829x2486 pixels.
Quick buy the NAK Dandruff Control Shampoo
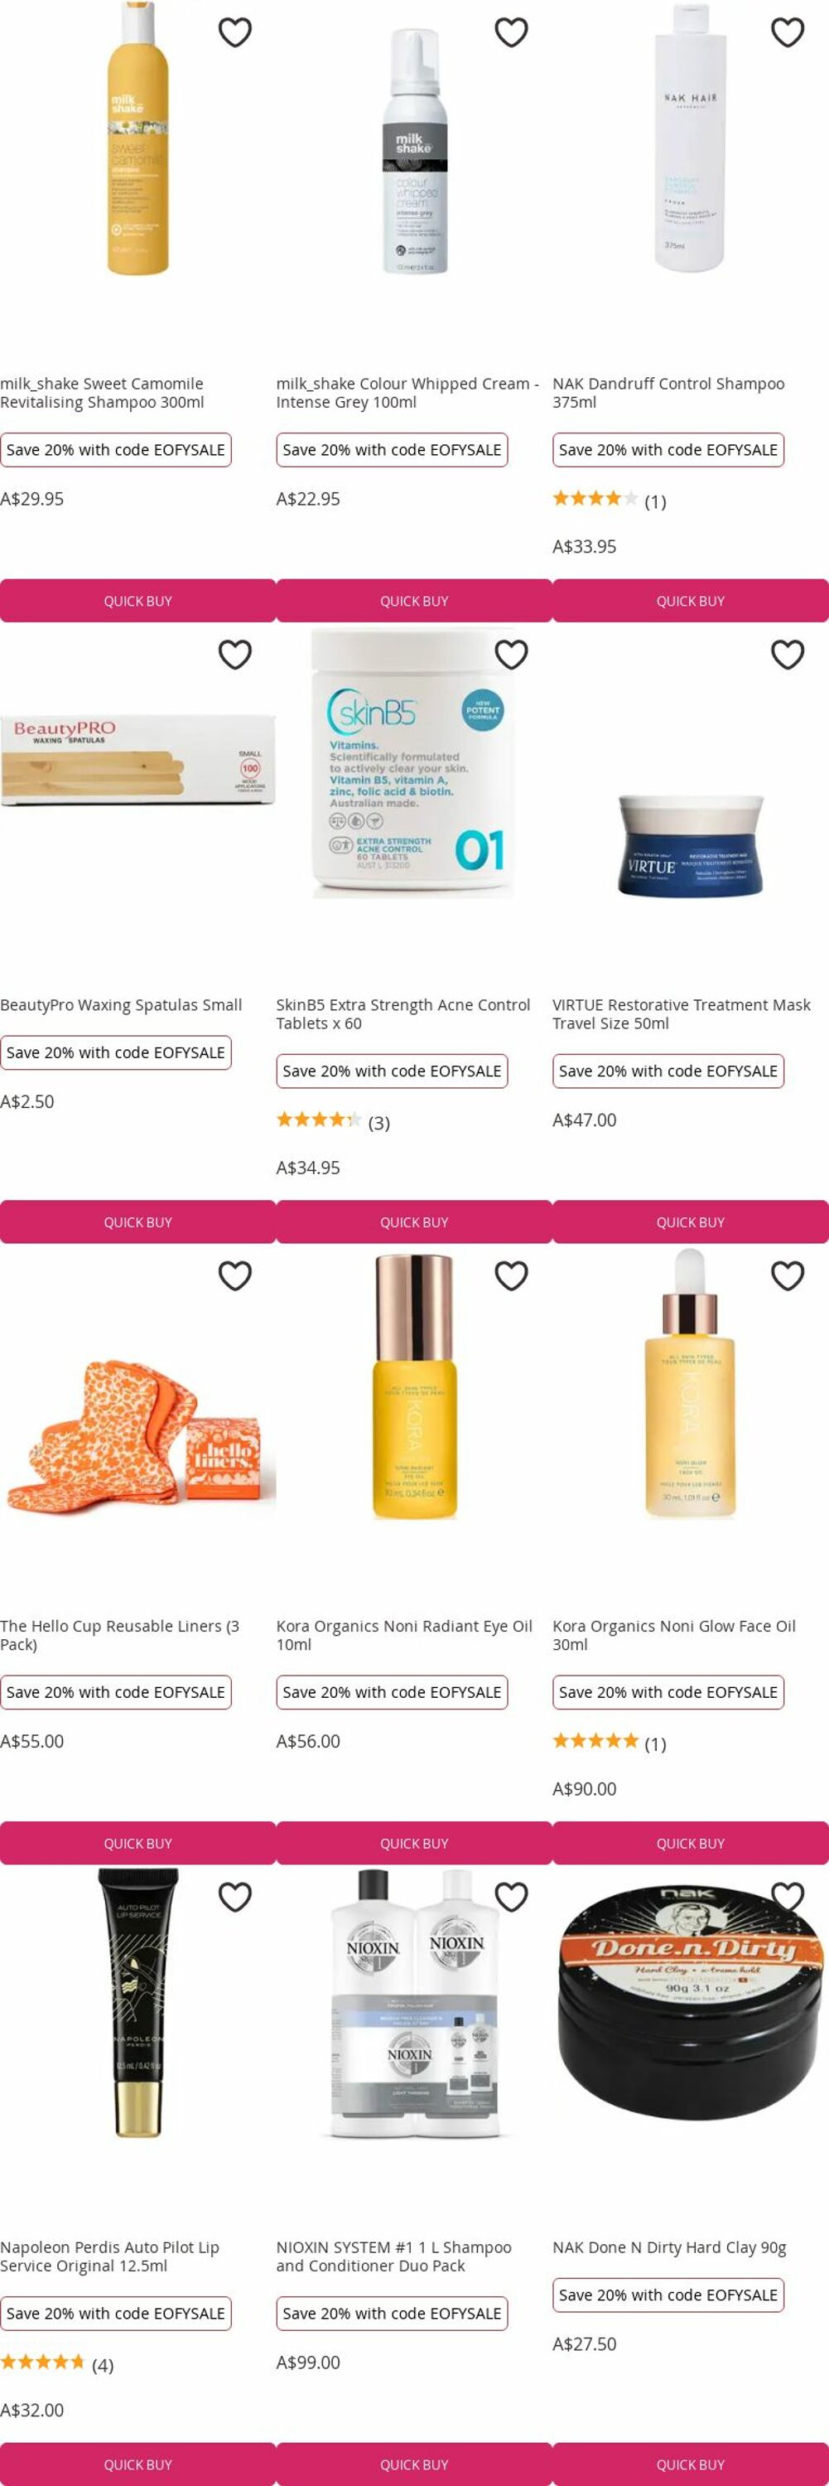click(690, 600)
